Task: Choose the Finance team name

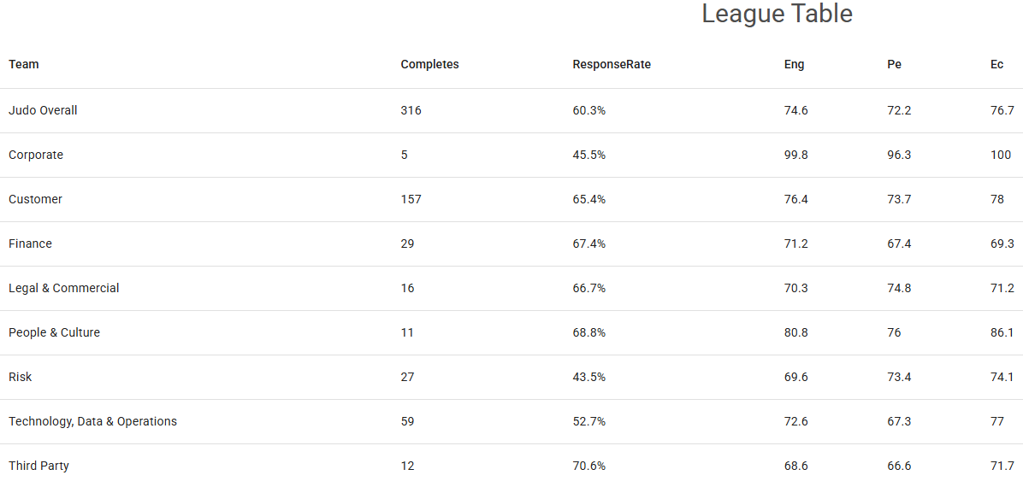Action: point(30,243)
